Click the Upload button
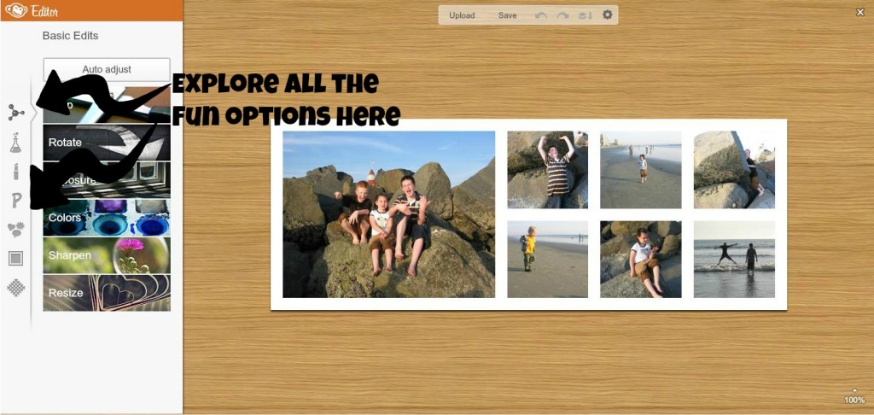The width and height of the screenshot is (874, 415). point(462,15)
